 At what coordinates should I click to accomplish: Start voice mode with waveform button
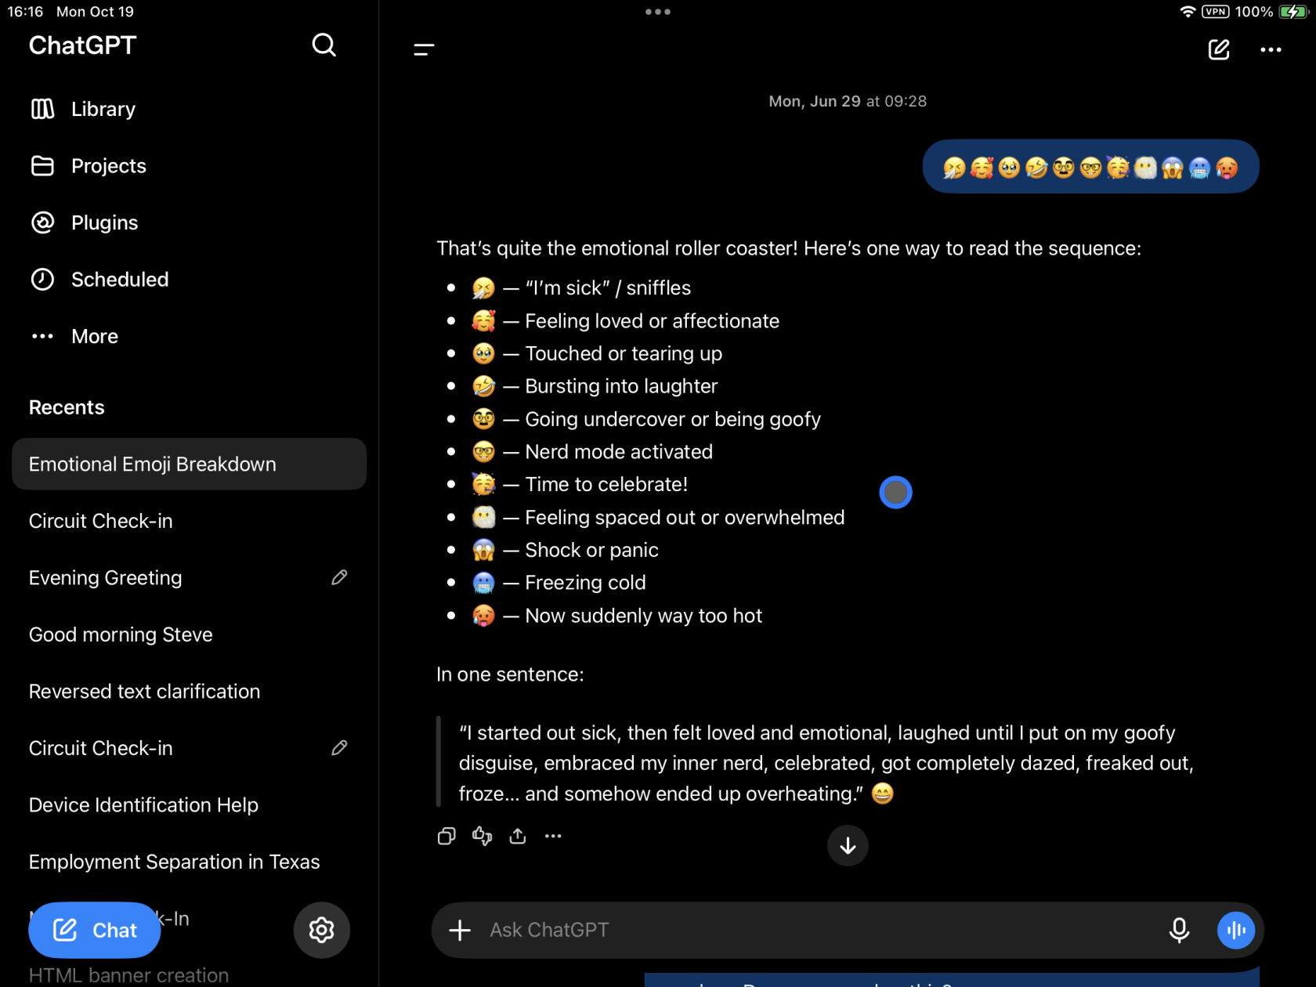click(x=1236, y=930)
